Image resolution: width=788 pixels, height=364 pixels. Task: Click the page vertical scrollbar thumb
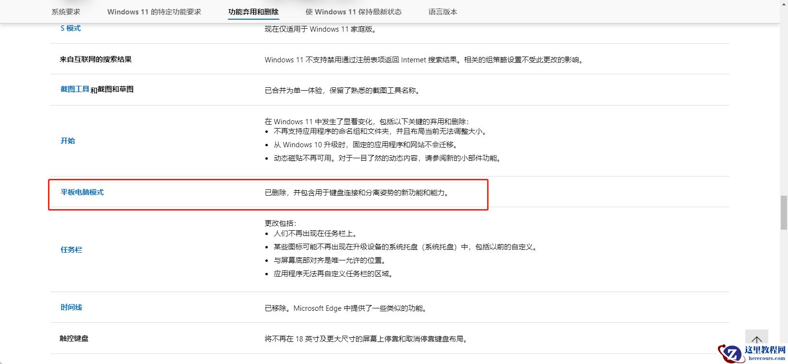[x=783, y=213]
